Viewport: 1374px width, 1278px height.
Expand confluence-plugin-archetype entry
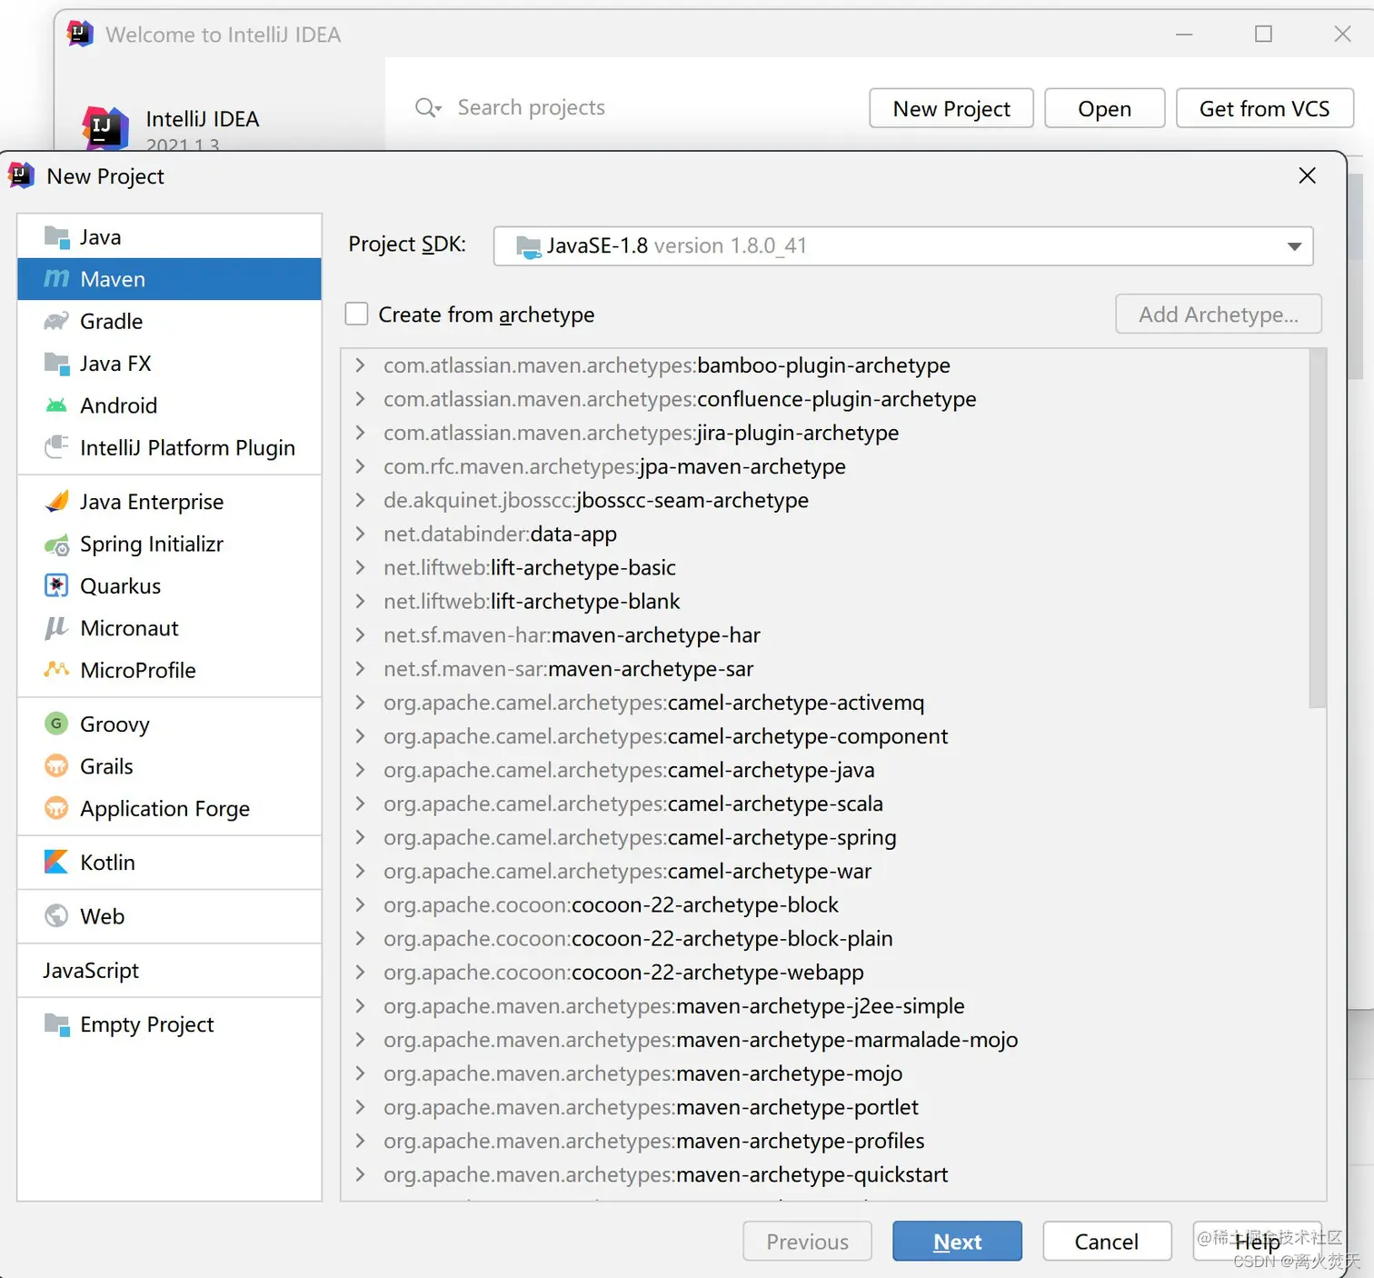click(x=360, y=399)
